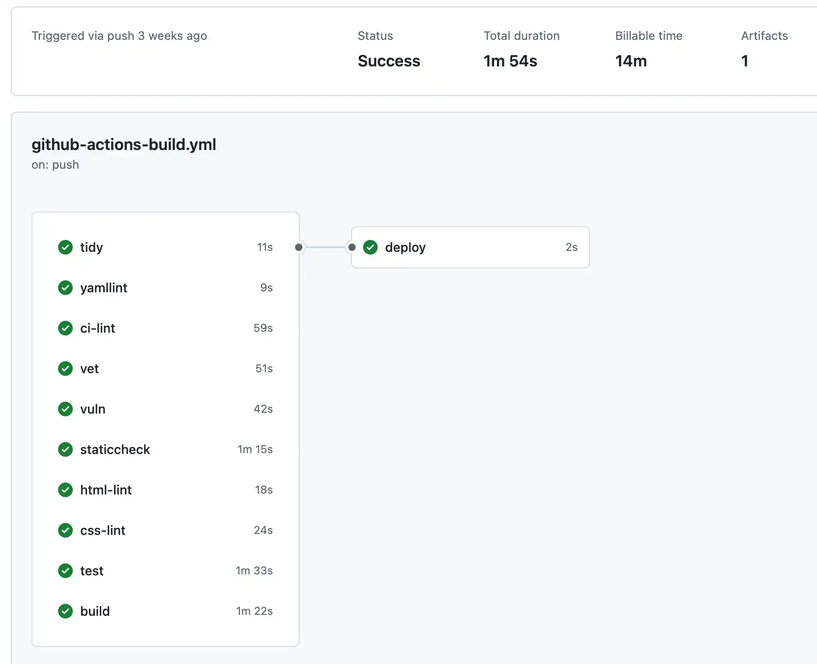Click the checkmark icon next to staticcheck
This screenshot has height=664, width=817.
click(65, 449)
